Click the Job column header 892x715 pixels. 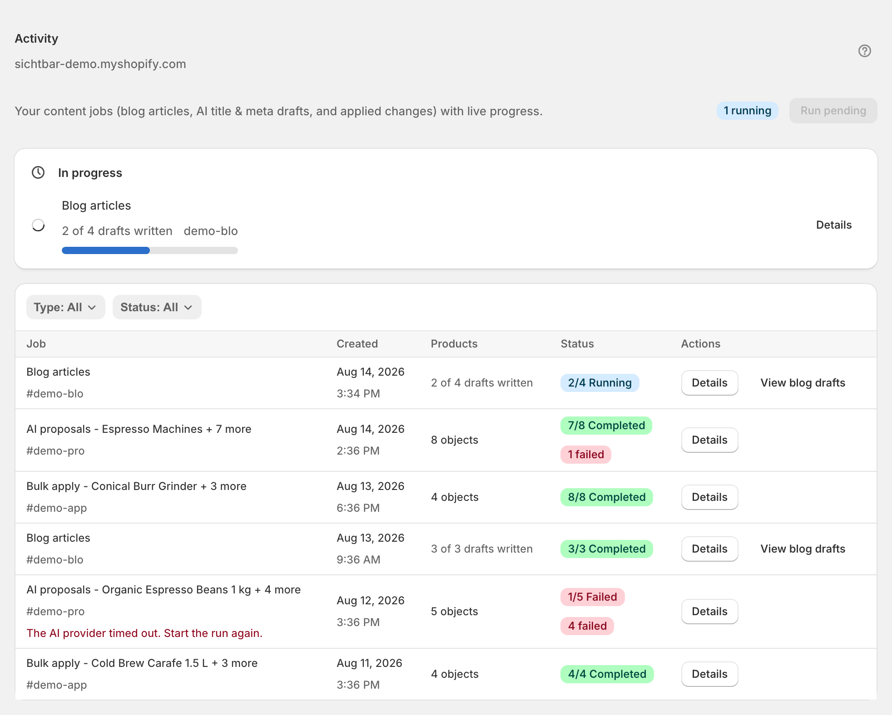pos(36,344)
